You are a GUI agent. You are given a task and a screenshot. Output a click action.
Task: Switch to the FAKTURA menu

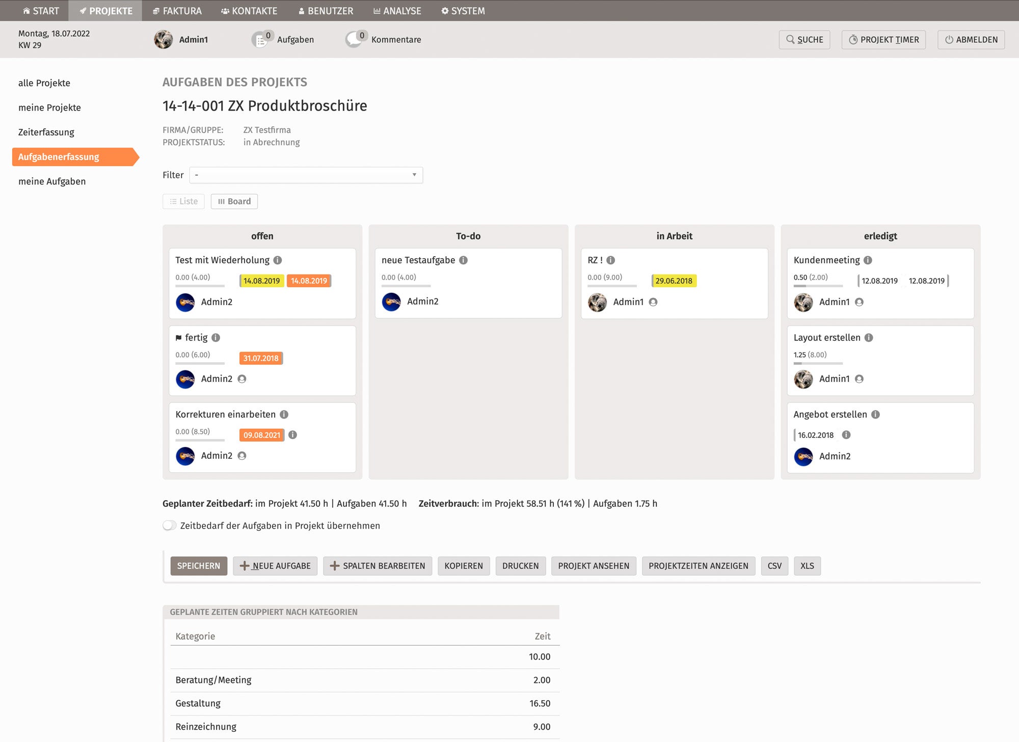(x=177, y=10)
